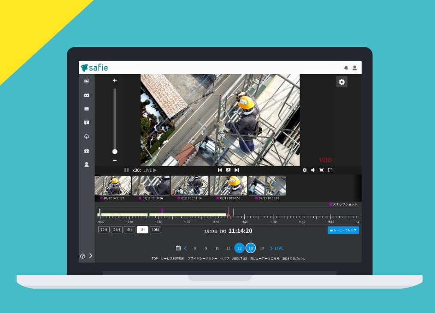The image size is (435, 313).
Task: Open calendar date picker icon
Action: (178, 248)
